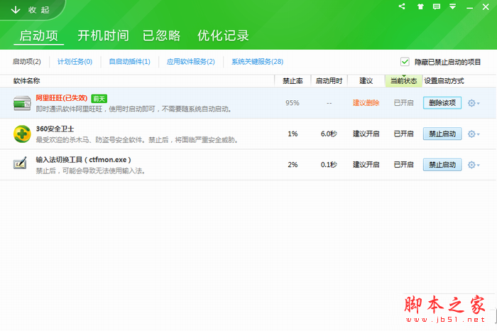This screenshot has width=497, height=331.
Task: Open the 优化记录 tab
Action: pyautogui.click(x=223, y=36)
